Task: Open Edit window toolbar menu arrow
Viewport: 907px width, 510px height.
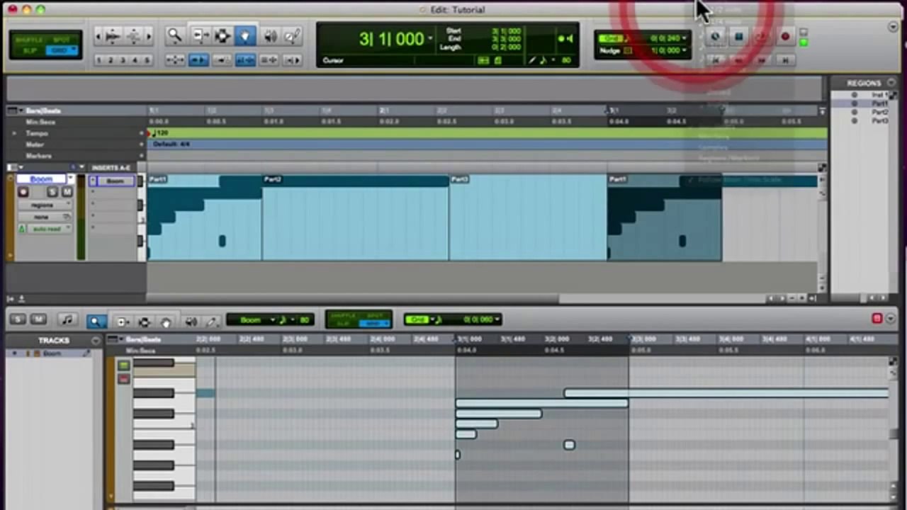Action: point(893,27)
